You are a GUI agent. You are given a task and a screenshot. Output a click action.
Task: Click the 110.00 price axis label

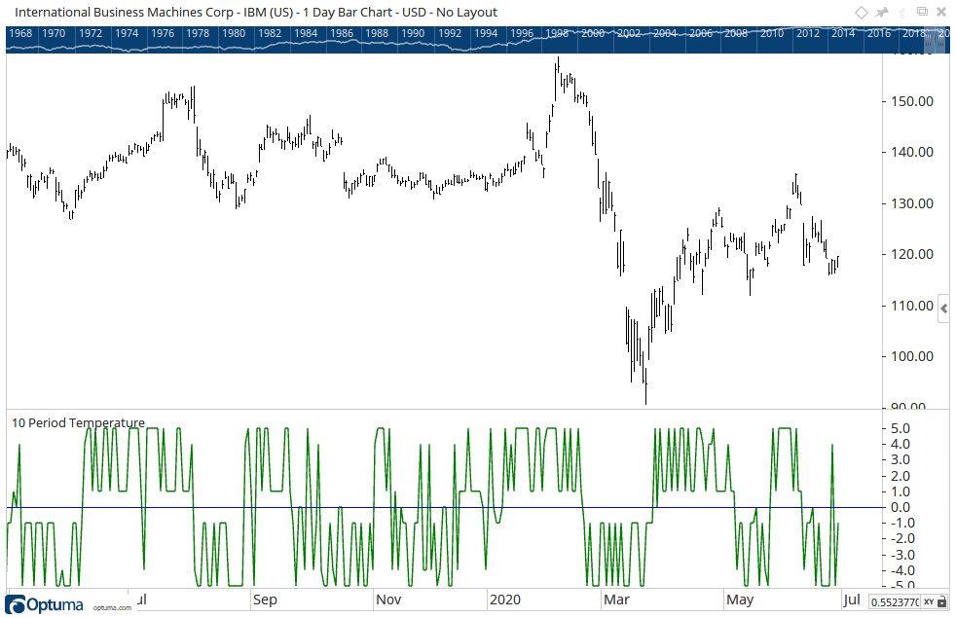tap(912, 306)
